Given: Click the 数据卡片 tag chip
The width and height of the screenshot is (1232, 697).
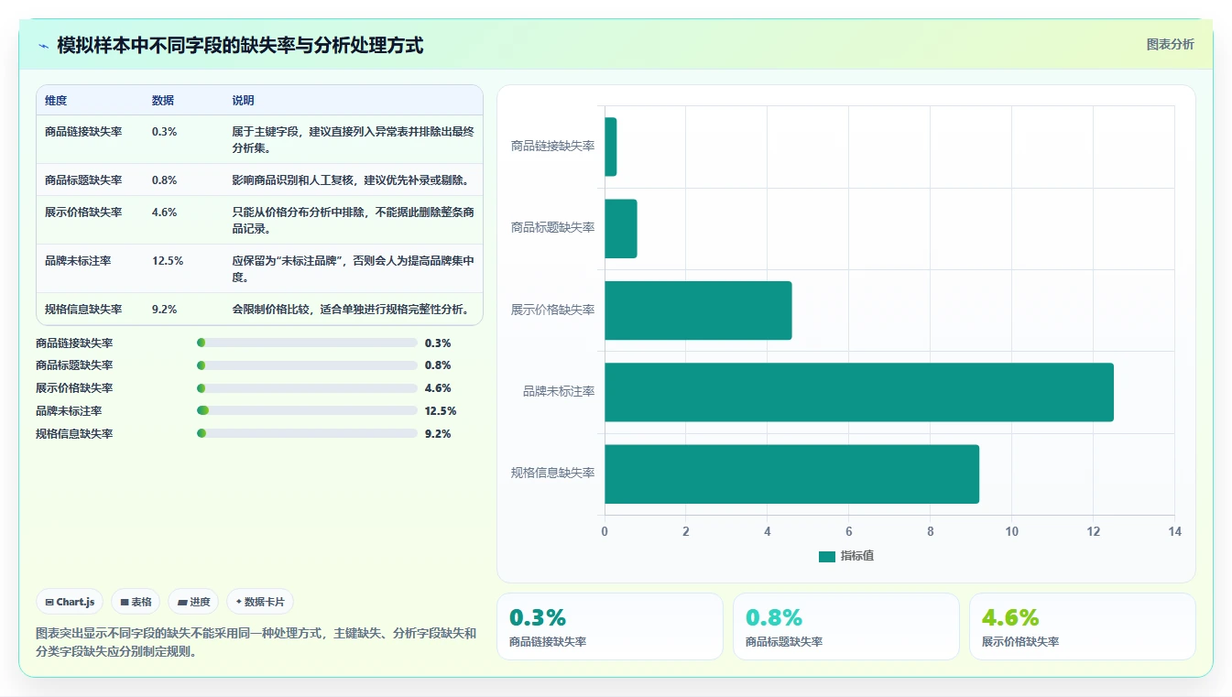Looking at the screenshot, I should tap(260, 602).
